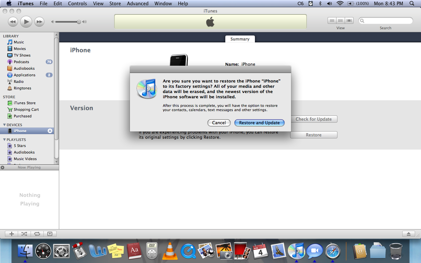Open iChat from the Dock
This screenshot has height=263, width=421.
click(x=315, y=251)
